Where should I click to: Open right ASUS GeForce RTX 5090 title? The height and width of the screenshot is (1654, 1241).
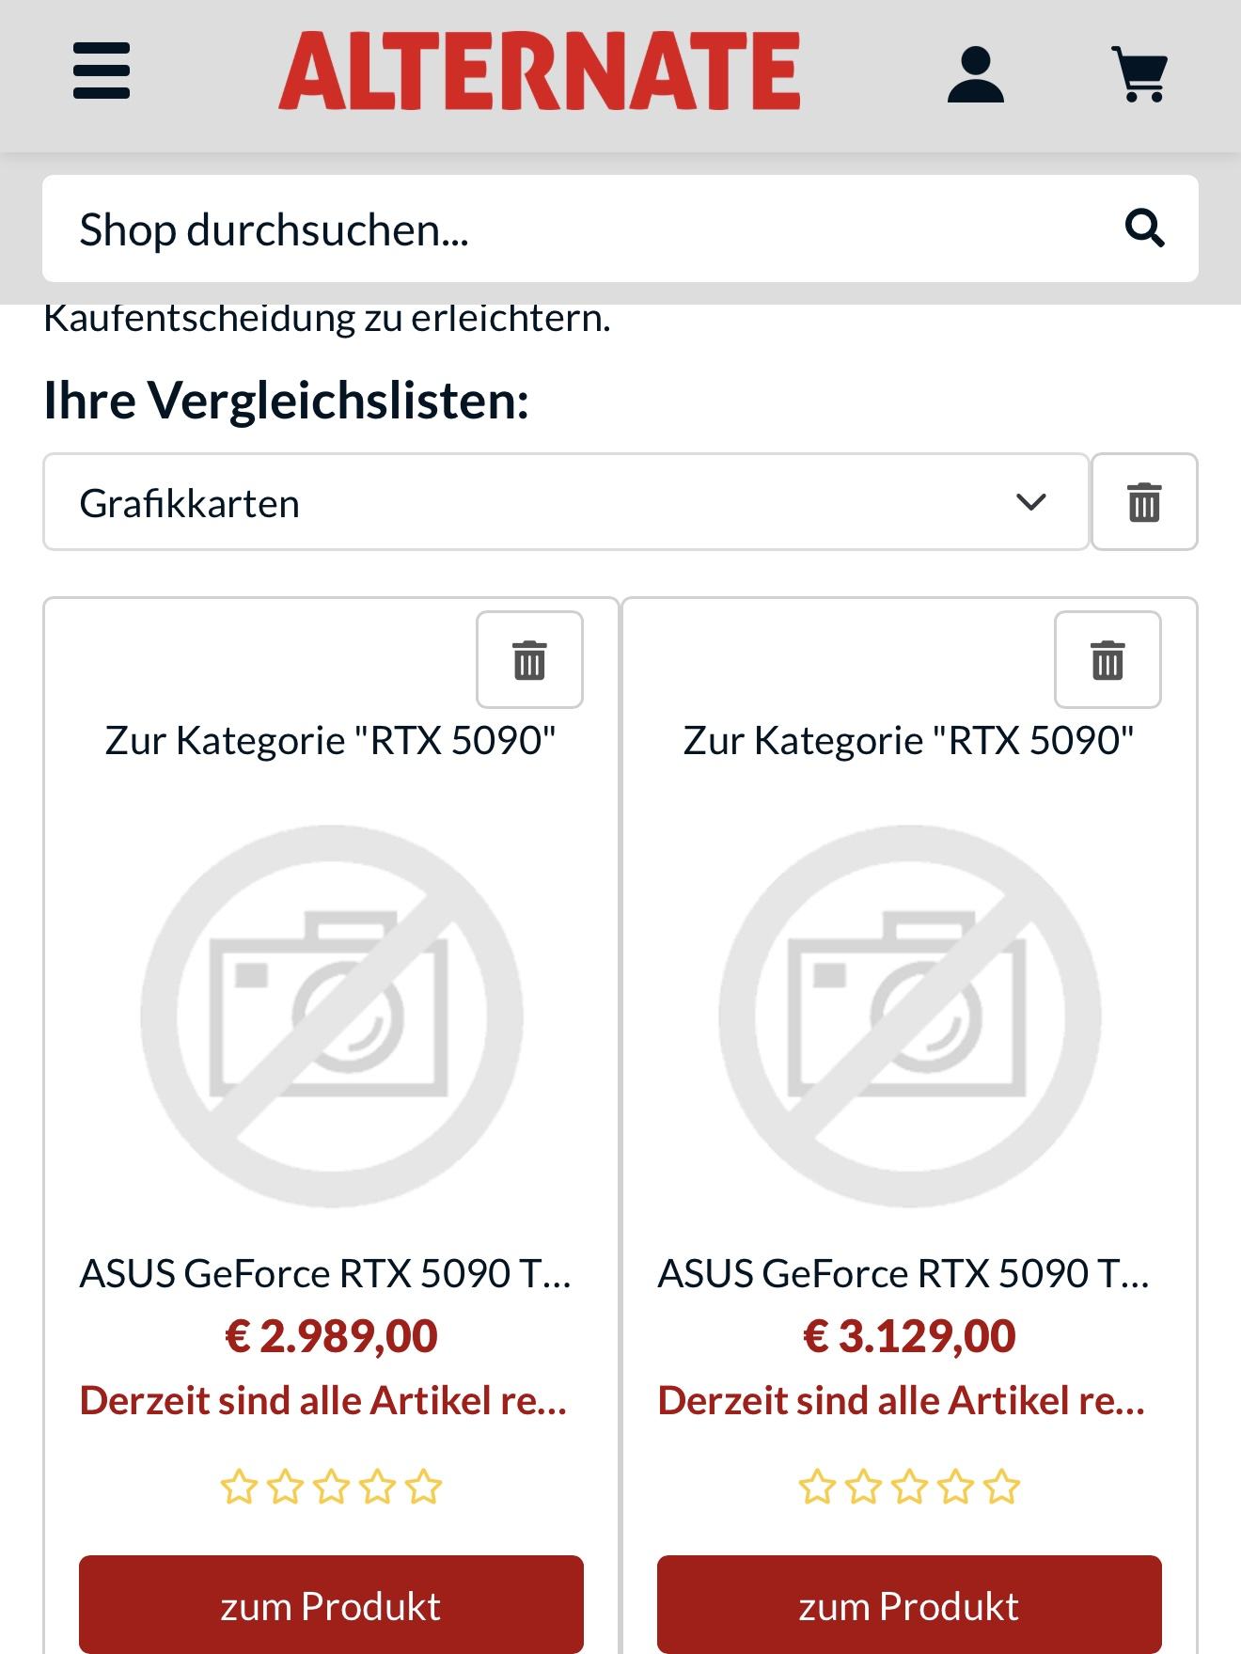coord(903,1273)
